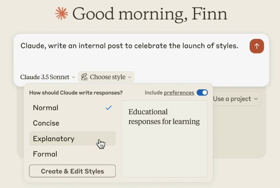Click the Good morning, Finn greeting
The image size is (280, 188).
pos(149,14)
